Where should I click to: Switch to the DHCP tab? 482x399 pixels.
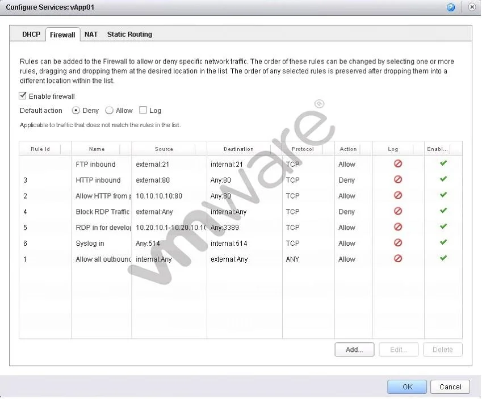point(31,34)
